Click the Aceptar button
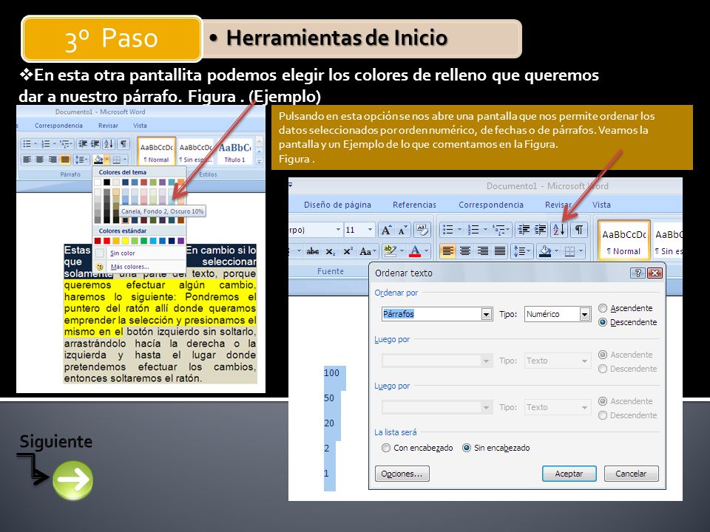 click(x=569, y=474)
